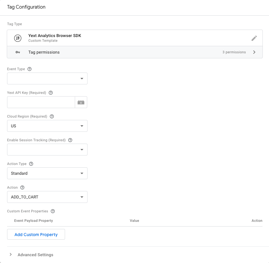
Task: Click 'Action' column header in properties table
Action: [x=257, y=221]
